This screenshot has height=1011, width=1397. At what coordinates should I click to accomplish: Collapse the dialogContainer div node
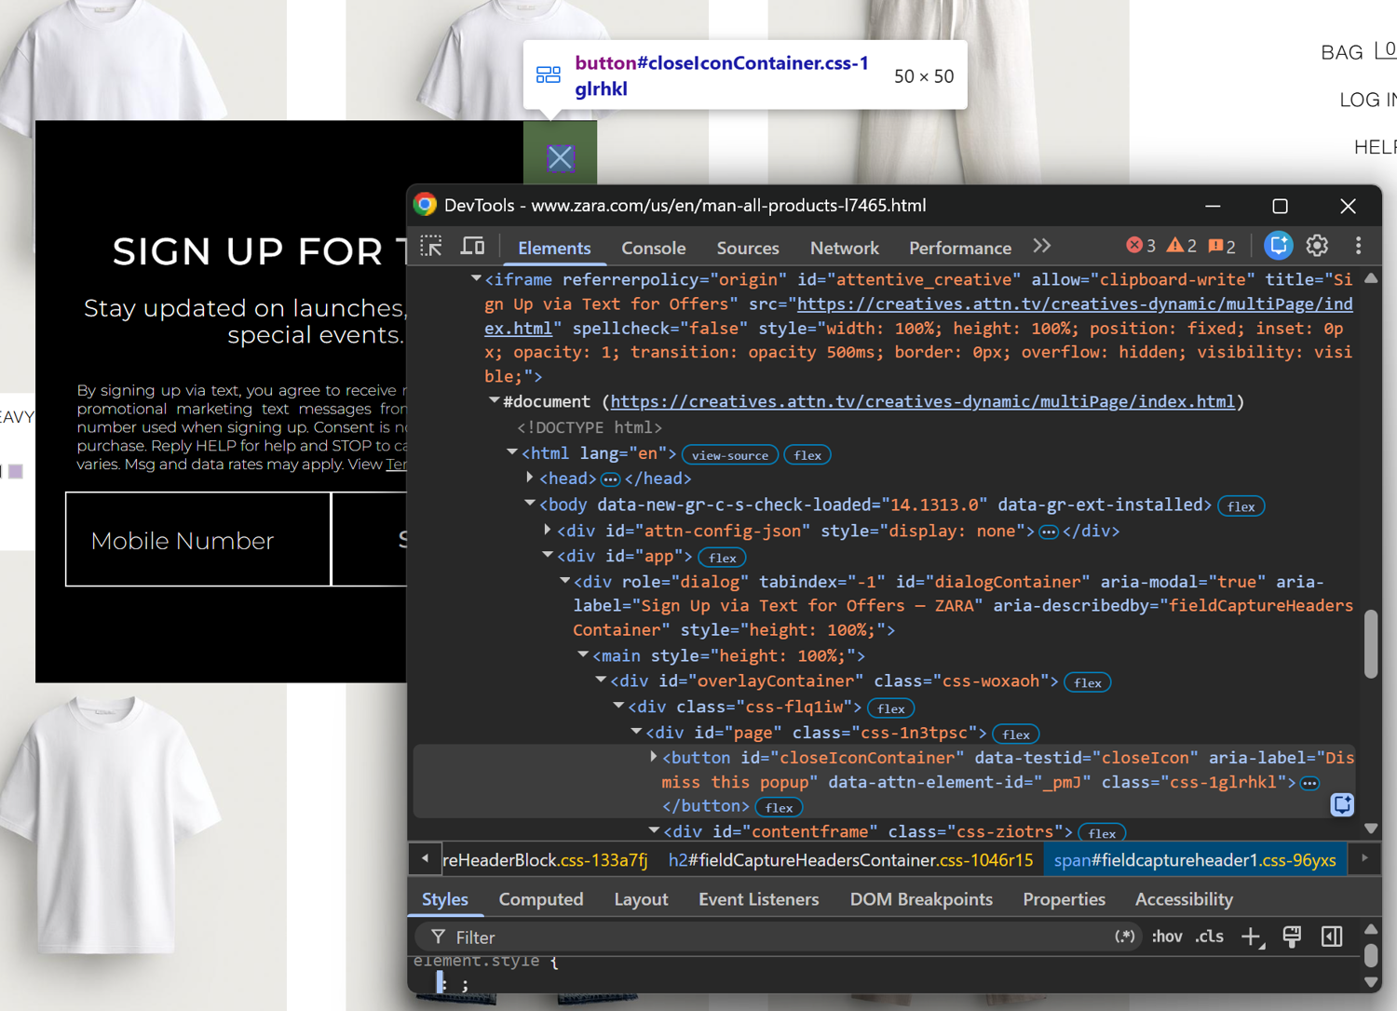(x=564, y=581)
